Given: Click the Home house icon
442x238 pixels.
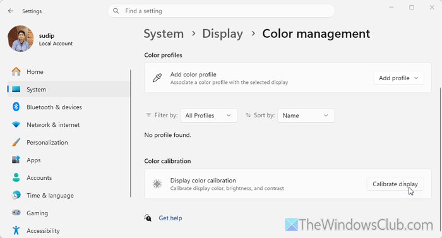Looking at the screenshot, I should pos(16,71).
